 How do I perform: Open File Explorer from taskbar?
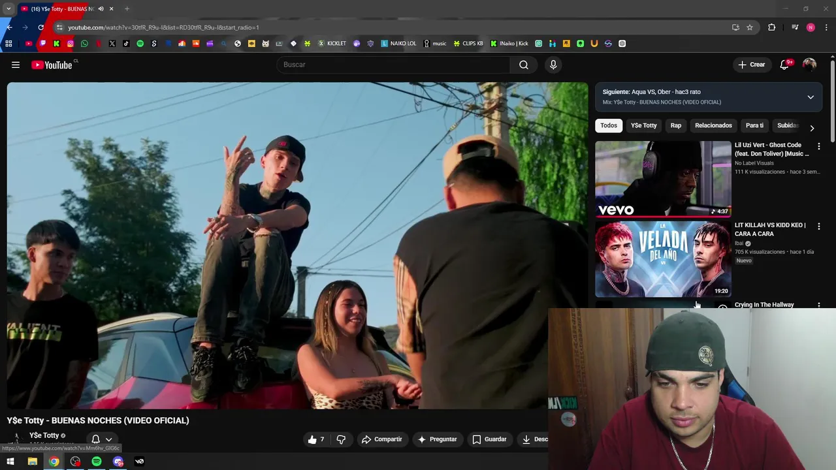(32, 462)
